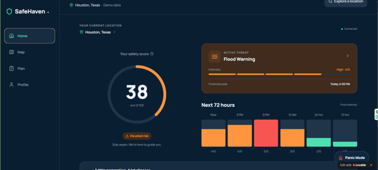Click the Elevated risk badge

[137, 136]
